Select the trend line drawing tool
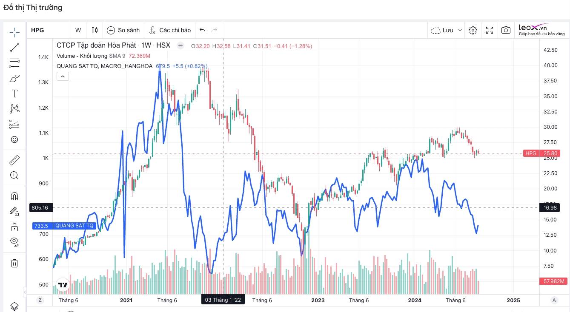The image size is (570, 312). (x=14, y=48)
